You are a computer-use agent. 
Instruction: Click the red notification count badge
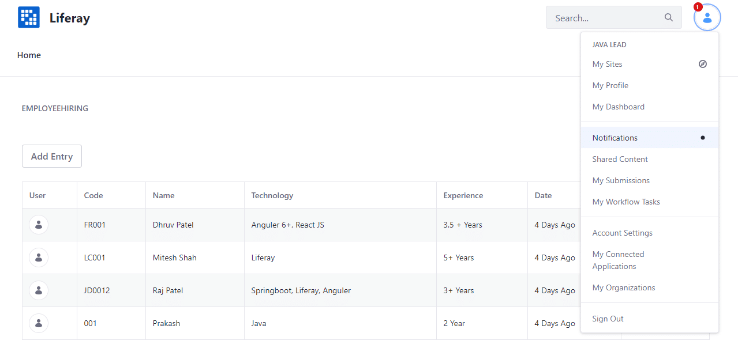(x=698, y=7)
